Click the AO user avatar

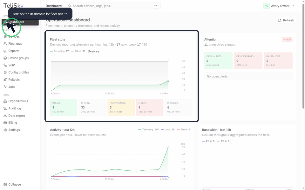coord(266,6)
